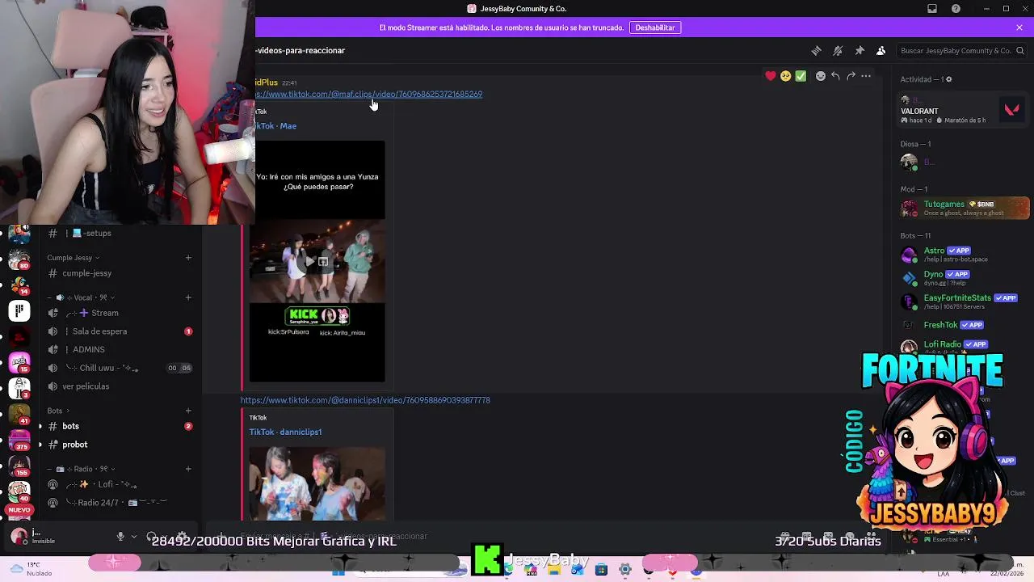
Task: Click the search magnifier icon
Action: 1020,51
